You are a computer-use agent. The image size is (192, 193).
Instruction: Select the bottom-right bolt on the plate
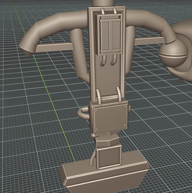[x=125, y=125]
